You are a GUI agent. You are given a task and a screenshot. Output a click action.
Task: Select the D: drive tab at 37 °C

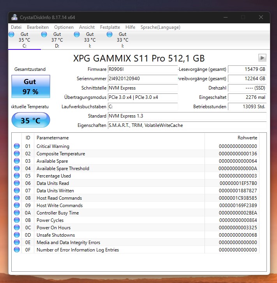tap(57, 40)
